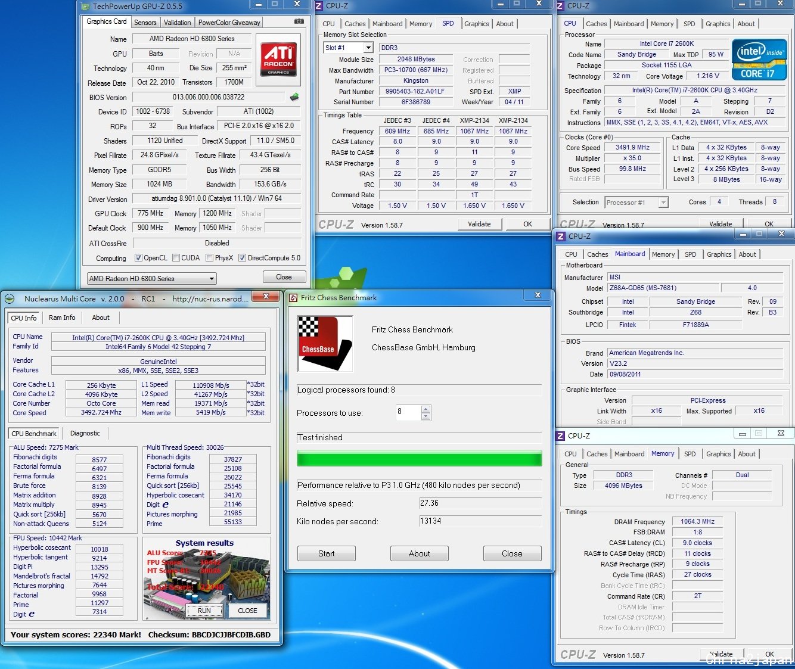Click the Intel Core i7 2600K name field
Screen dimensions: 795x669
tap(666, 44)
